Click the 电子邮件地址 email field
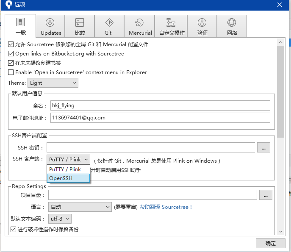The image size is (291, 252). click(160, 118)
